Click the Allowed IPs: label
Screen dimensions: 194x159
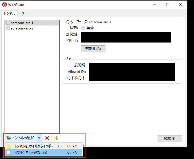coord(77,72)
